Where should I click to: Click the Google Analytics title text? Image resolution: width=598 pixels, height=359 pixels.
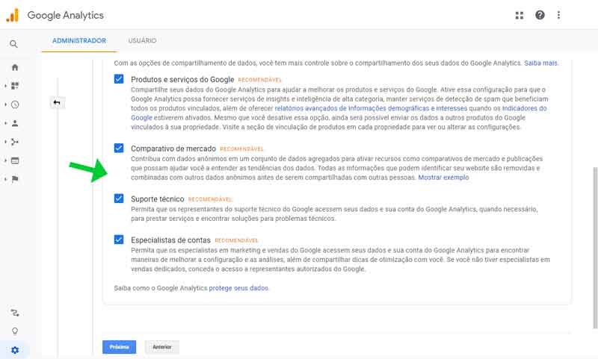[x=66, y=15]
